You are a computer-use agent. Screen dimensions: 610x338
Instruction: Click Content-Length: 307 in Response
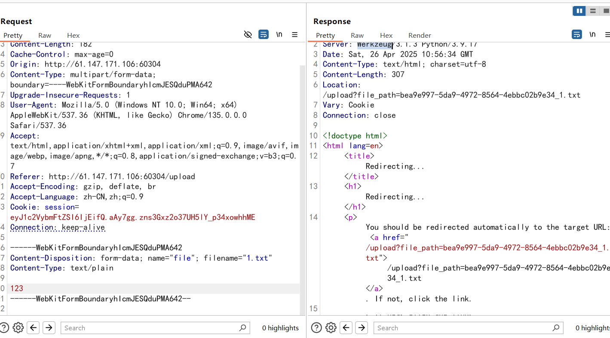(x=364, y=74)
